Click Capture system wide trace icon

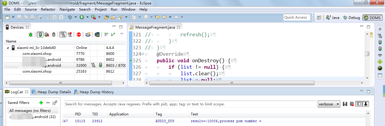[x=106, y=35]
